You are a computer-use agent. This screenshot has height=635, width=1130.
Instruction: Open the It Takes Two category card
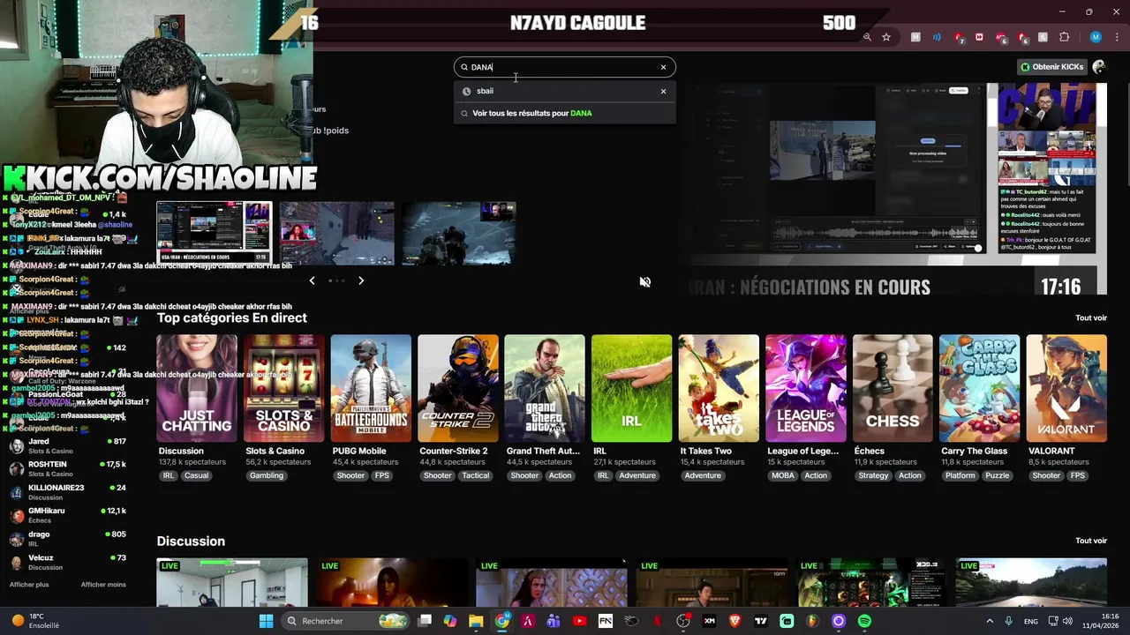719,388
